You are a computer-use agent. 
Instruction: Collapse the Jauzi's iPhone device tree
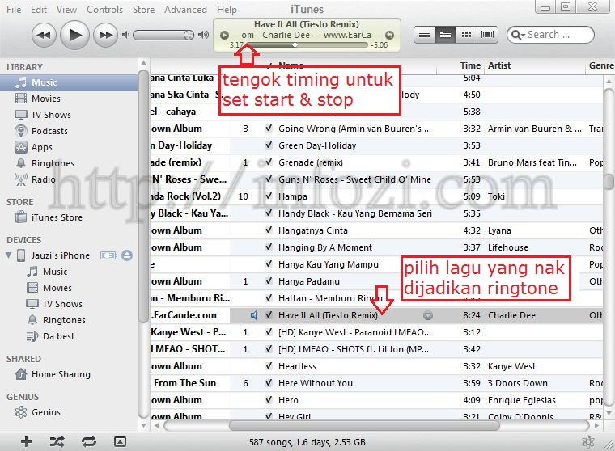point(9,255)
